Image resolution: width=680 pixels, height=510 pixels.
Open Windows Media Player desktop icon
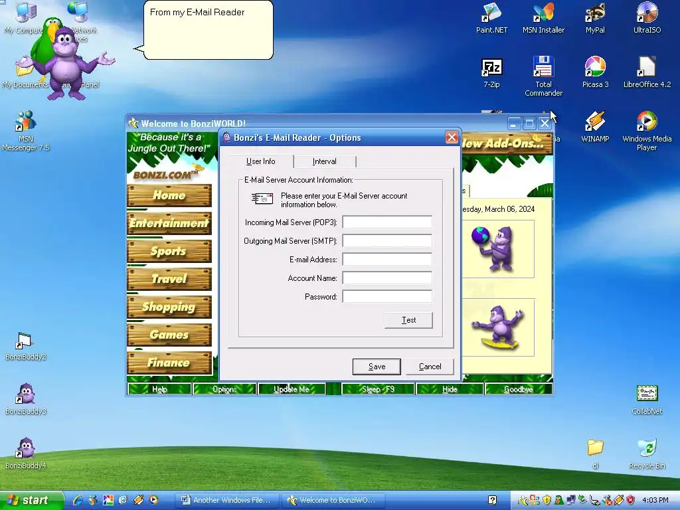[x=647, y=130]
